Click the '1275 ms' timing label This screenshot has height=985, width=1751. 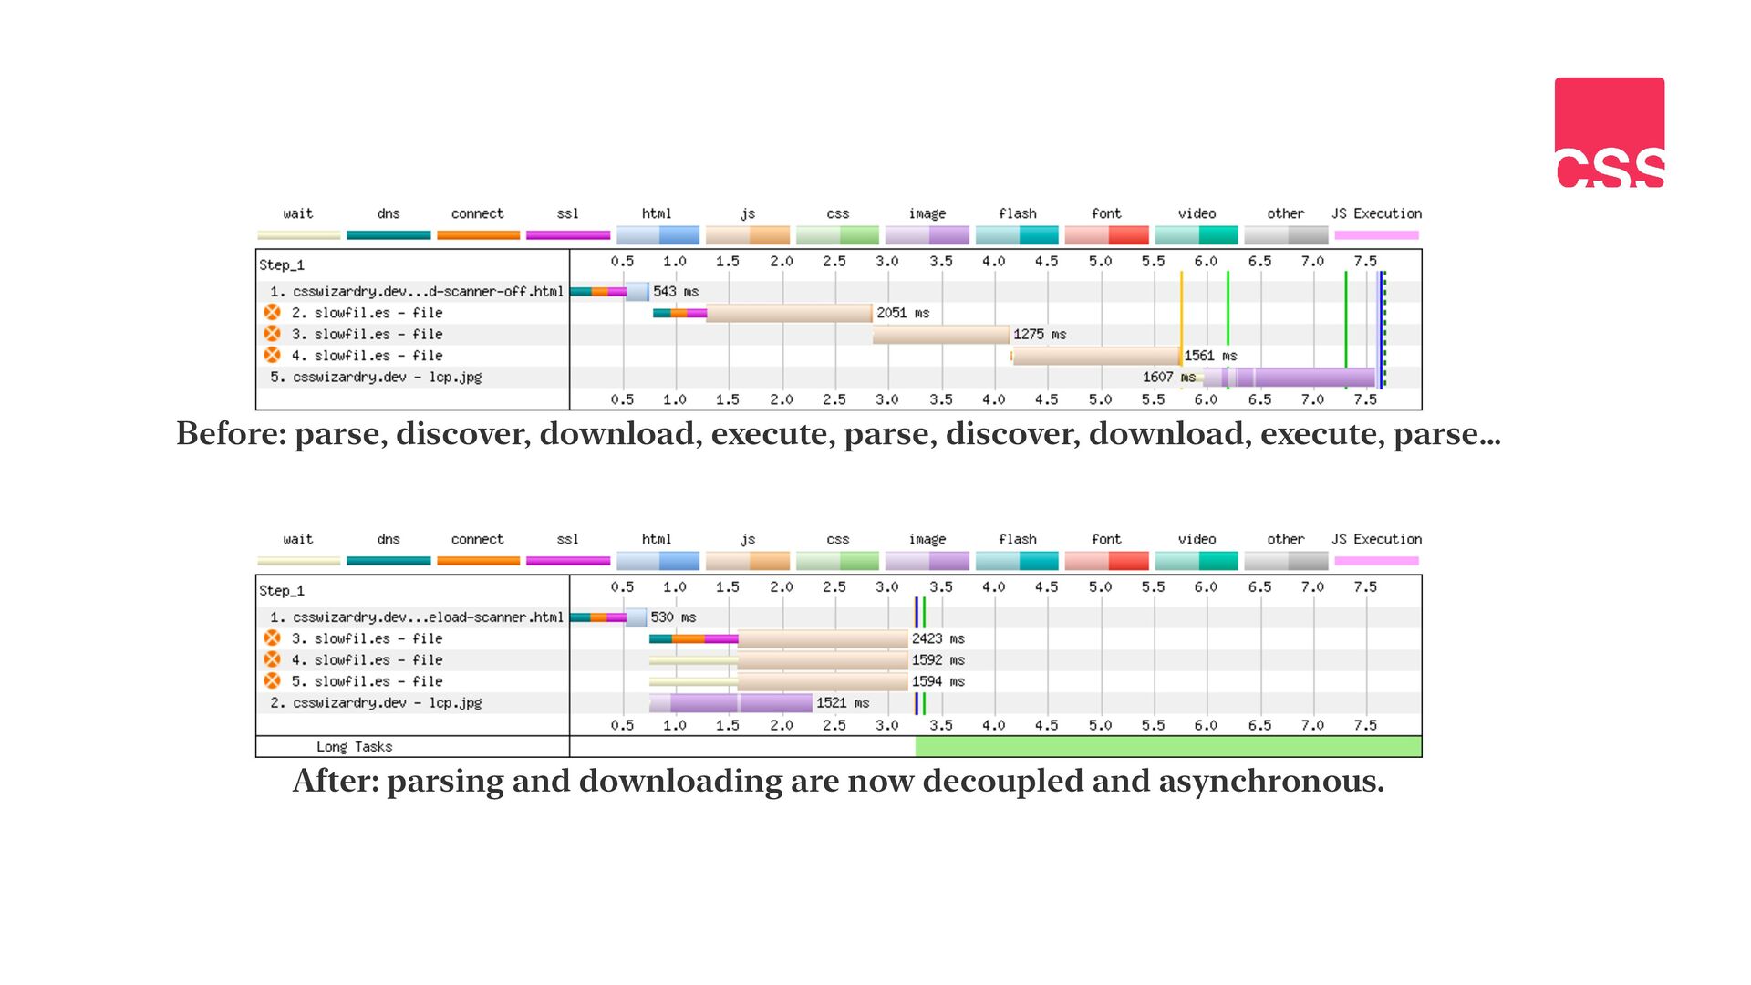pyautogui.click(x=1040, y=334)
